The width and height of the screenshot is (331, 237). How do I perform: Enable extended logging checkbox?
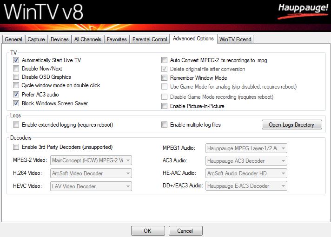[16, 125]
